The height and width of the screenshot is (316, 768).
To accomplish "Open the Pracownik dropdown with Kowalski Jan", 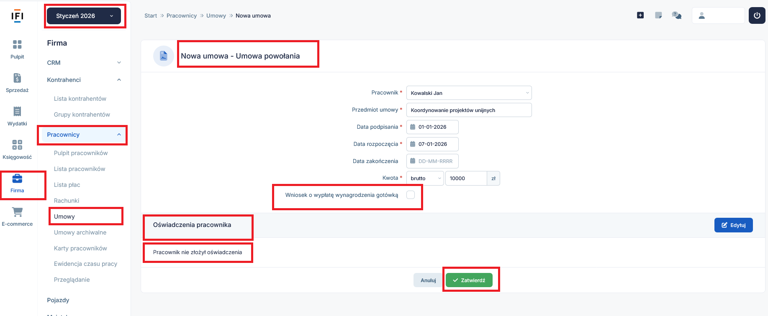I will (469, 93).
